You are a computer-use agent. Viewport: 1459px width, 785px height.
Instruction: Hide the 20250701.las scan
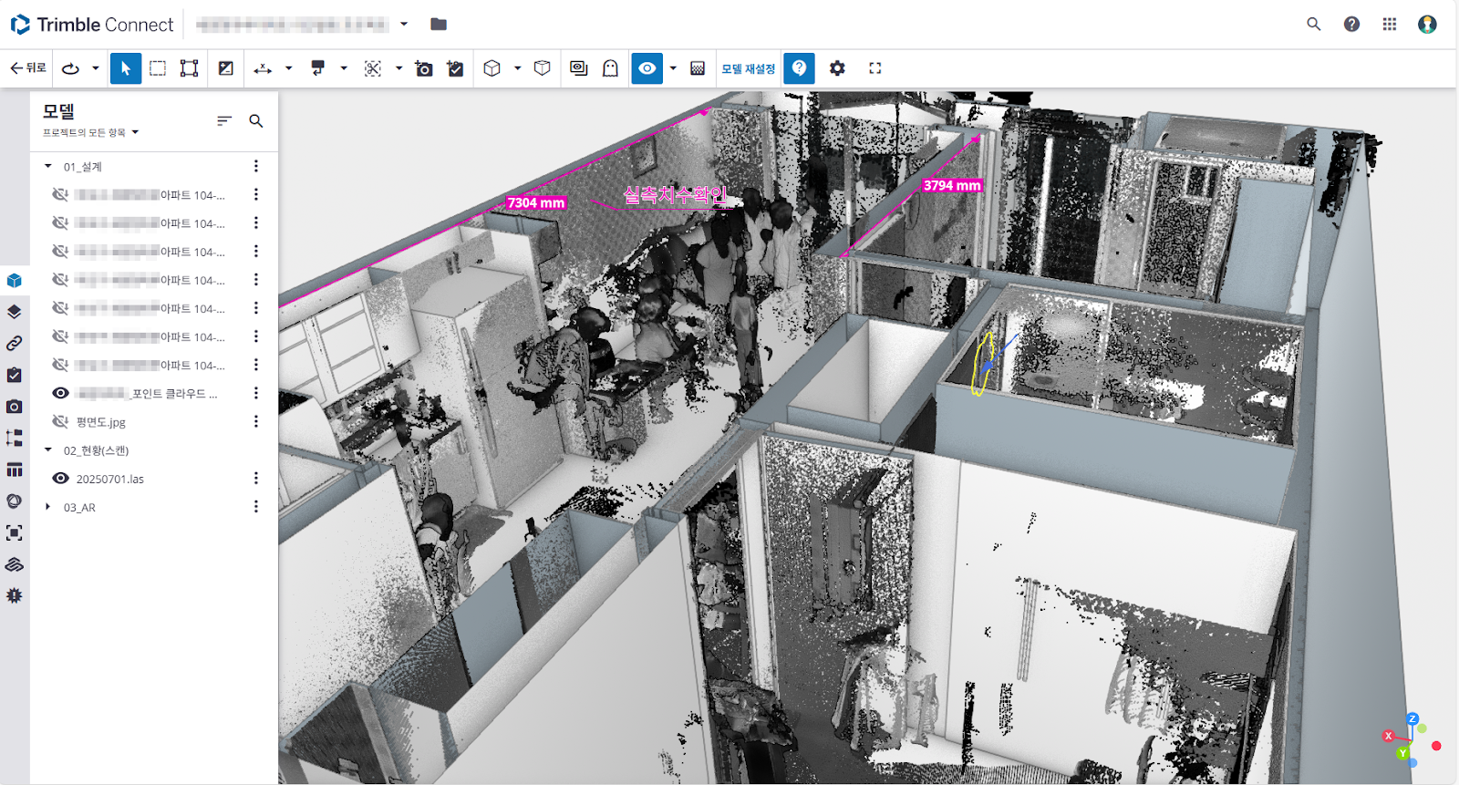pos(61,479)
